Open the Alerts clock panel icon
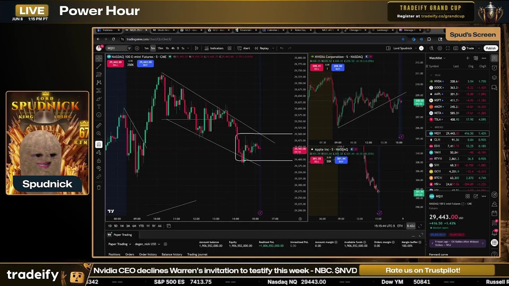Screen dimensions: 509x286 tap(494, 68)
